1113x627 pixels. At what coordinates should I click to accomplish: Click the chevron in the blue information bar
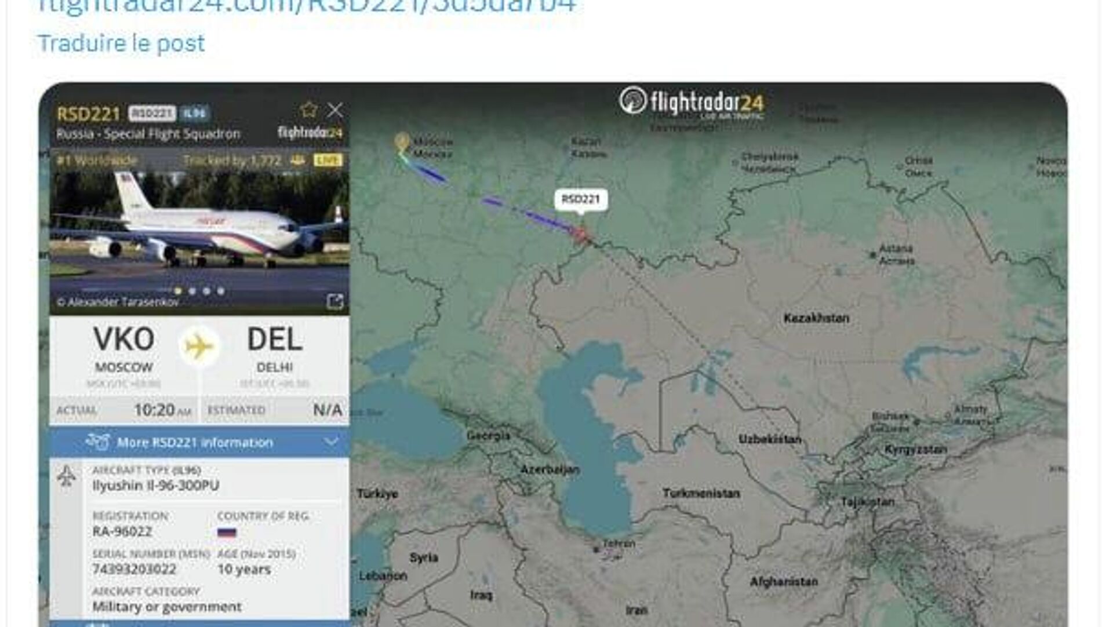click(331, 442)
